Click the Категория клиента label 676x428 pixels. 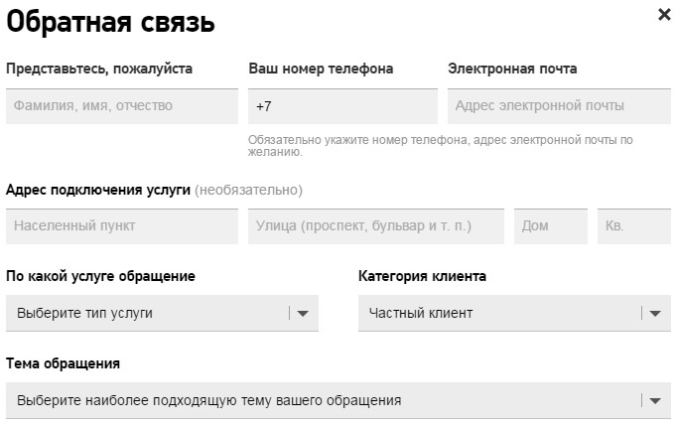(422, 276)
